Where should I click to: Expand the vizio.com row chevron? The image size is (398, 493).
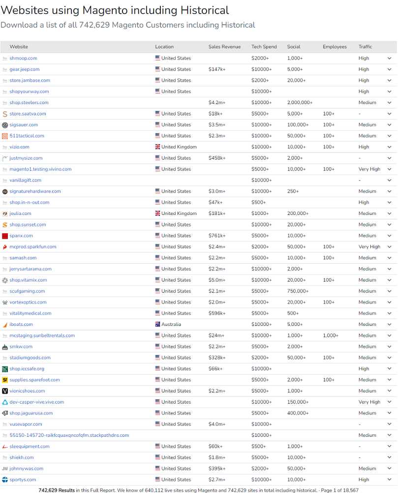click(389, 147)
